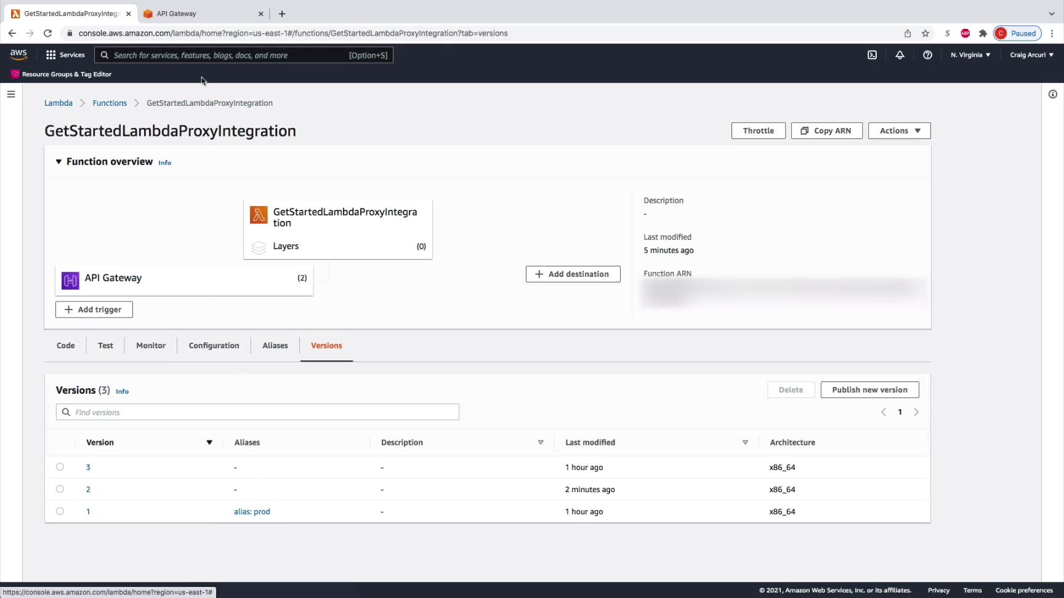Bookmark this page with the star icon
Screen dimensions: 1064x598
pos(925,33)
